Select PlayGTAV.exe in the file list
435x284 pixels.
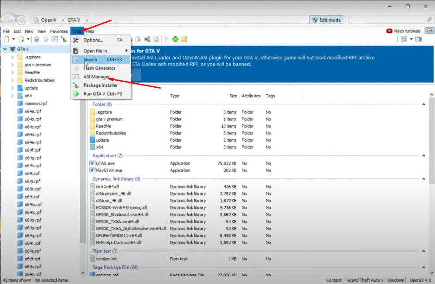pos(109,170)
